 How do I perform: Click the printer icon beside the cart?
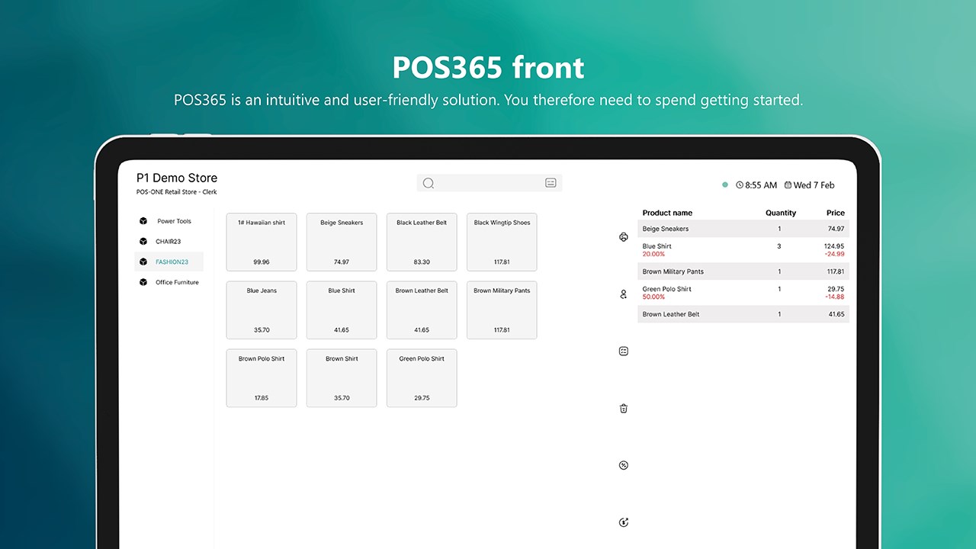tap(624, 237)
